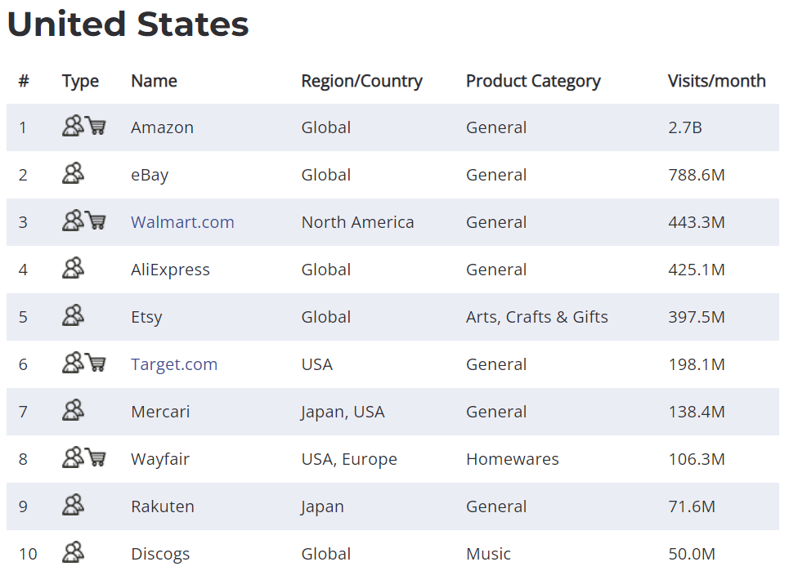Sort by the Visits/month column header
Viewport: 789px width, 571px height.
tap(716, 81)
